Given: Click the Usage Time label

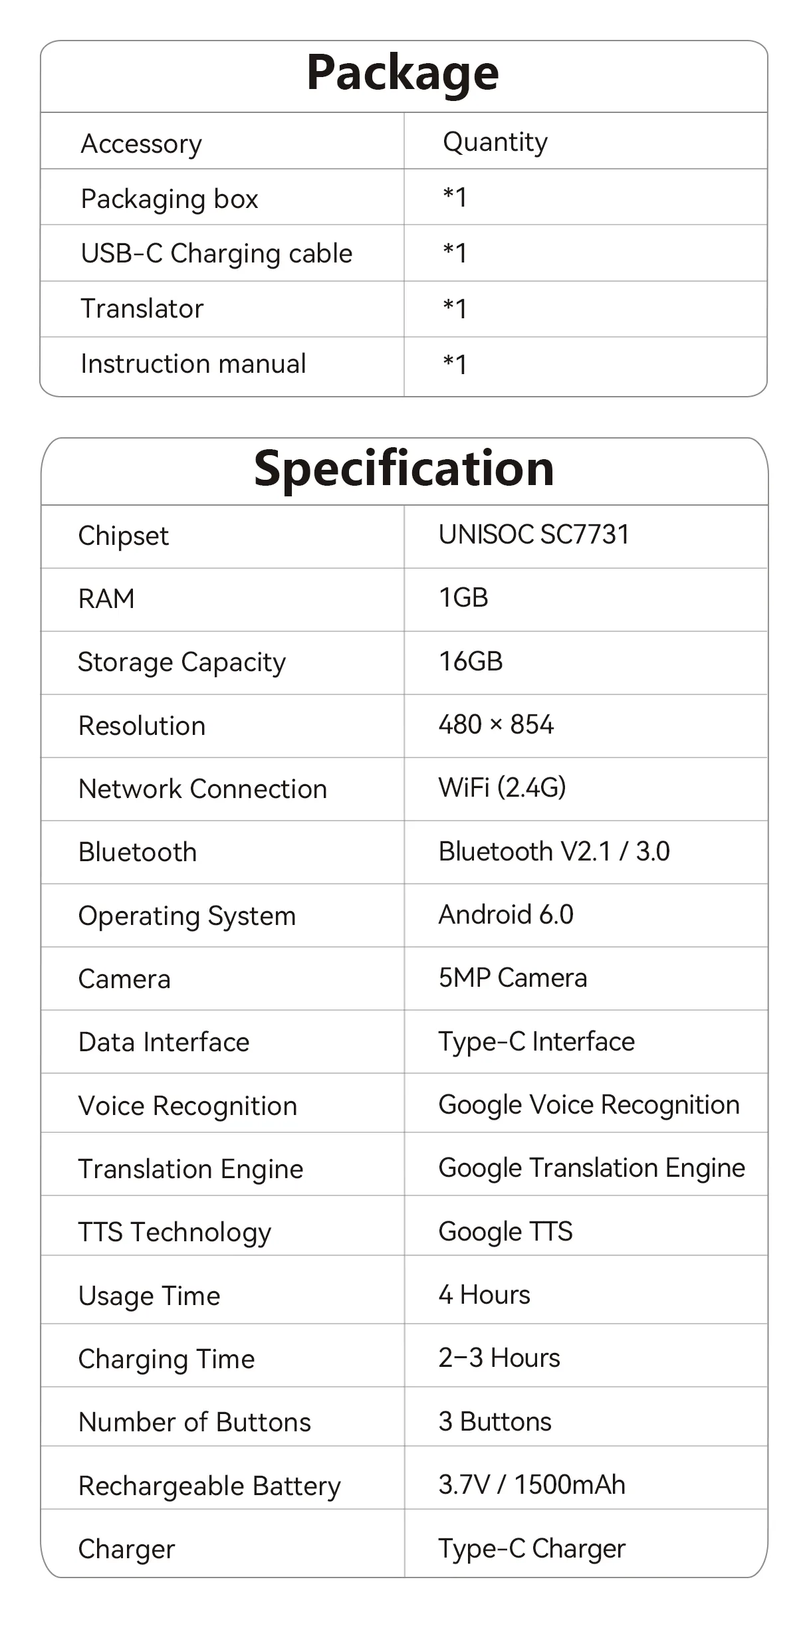Looking at the screenshot, I should pyautogui.click(x=149, y=1296).
